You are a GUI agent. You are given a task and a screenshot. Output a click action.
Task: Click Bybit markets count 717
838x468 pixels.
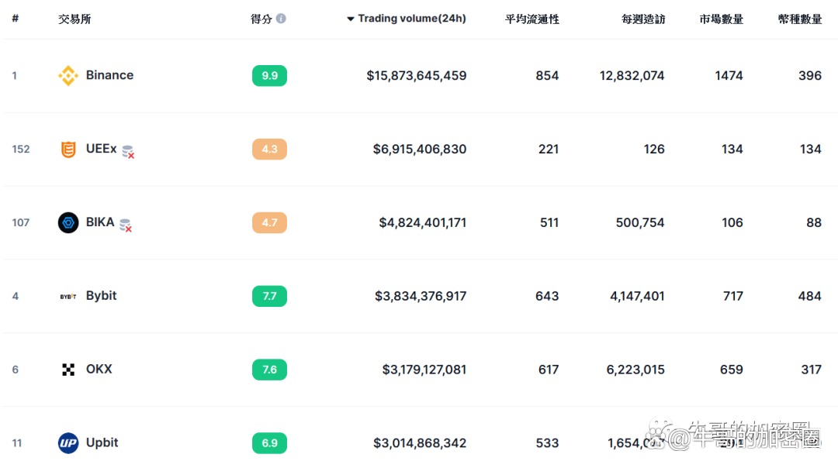click(733, 296)
